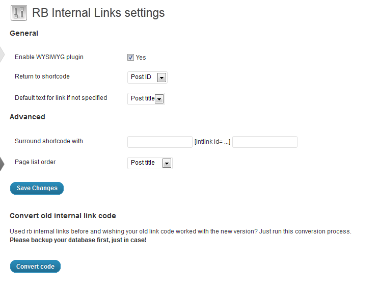Image resolution: width=379 pixels, height=288 pixels.
Task: Open the Page list order dropdown
Action: (149, 163)
